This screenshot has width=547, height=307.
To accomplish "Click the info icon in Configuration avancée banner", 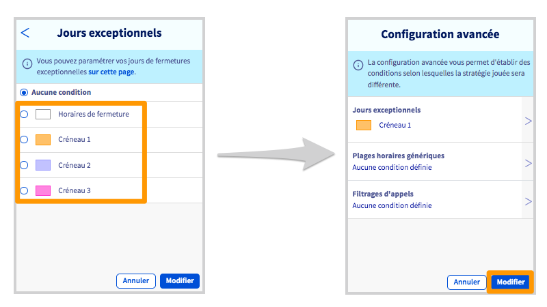I will (x=358, y=65).
